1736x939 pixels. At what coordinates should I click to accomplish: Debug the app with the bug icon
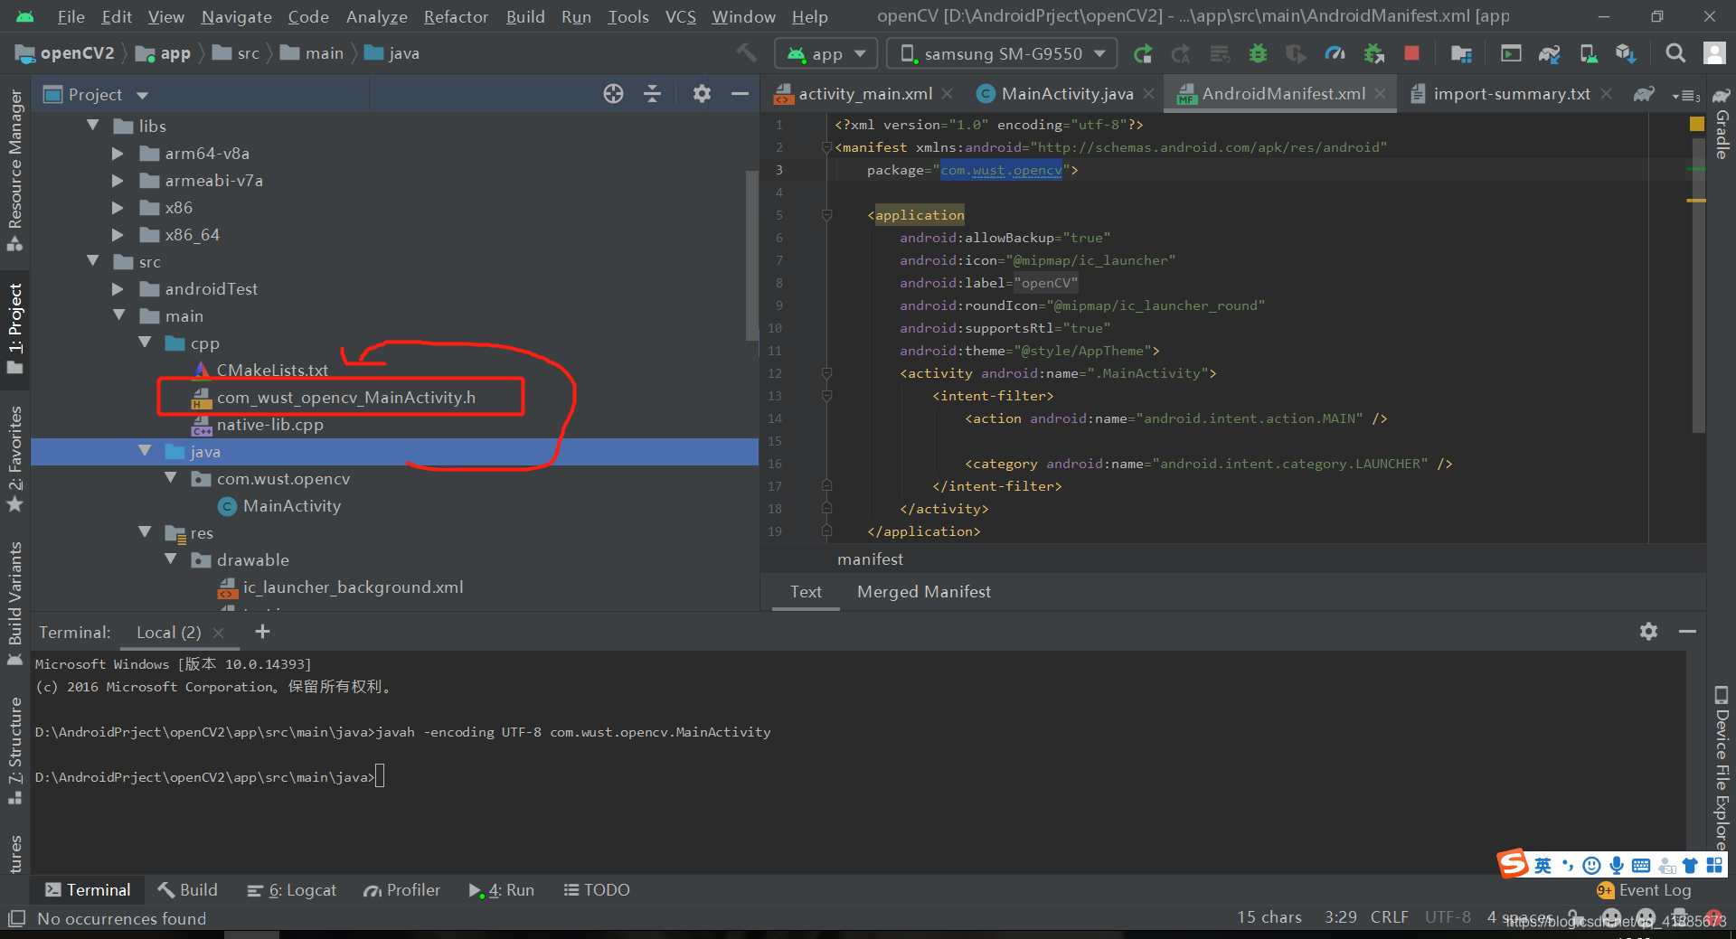1257,52
